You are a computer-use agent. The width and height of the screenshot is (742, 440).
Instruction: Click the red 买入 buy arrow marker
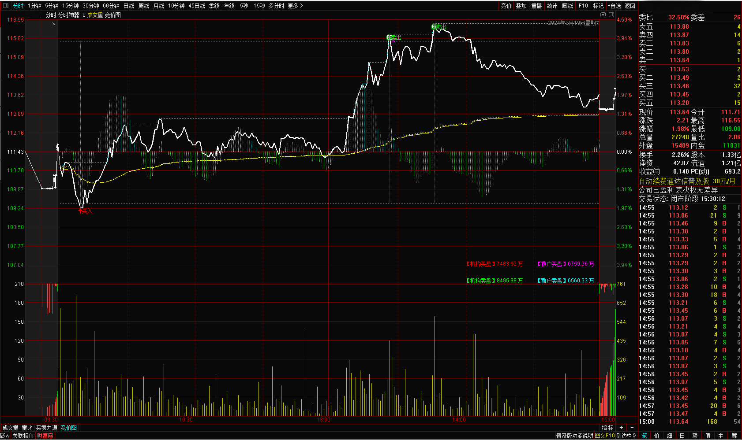point(85,211)
